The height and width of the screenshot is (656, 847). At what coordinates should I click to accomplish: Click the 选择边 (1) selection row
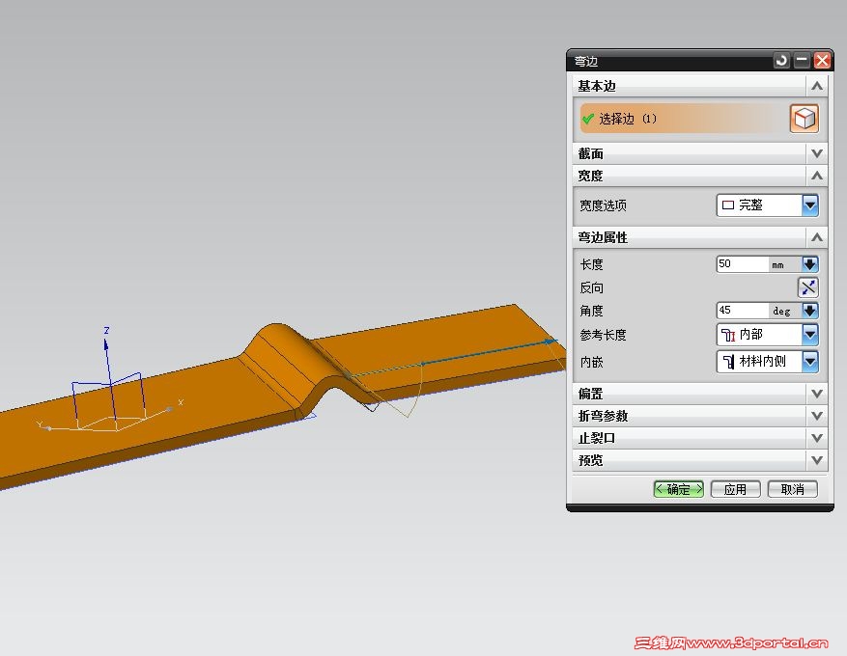pyautogui.click(x=684, y=119)
